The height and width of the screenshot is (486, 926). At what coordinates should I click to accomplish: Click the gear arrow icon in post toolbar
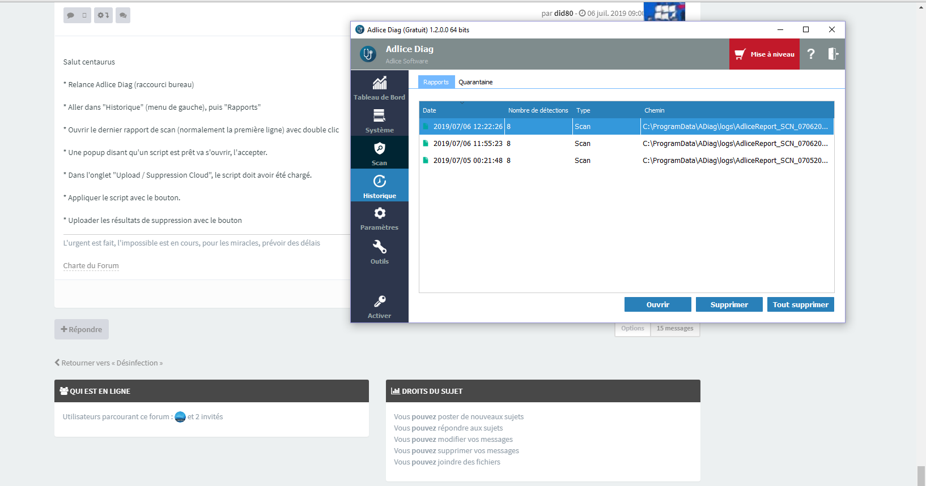coord(103,15)
